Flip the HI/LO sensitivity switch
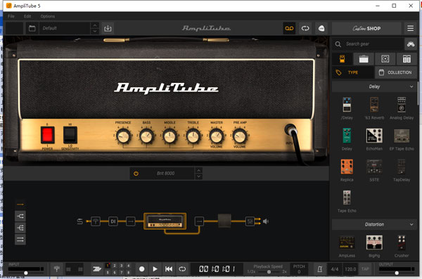 (70, 135)
